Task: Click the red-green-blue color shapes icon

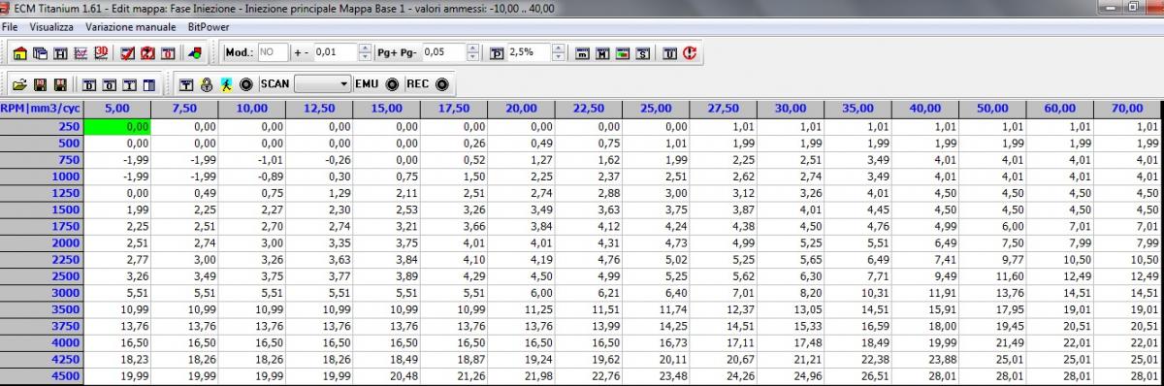Action: click(195, 53)
